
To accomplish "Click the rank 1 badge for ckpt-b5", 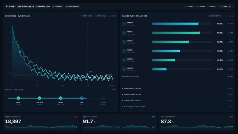I will coord(124,24).
